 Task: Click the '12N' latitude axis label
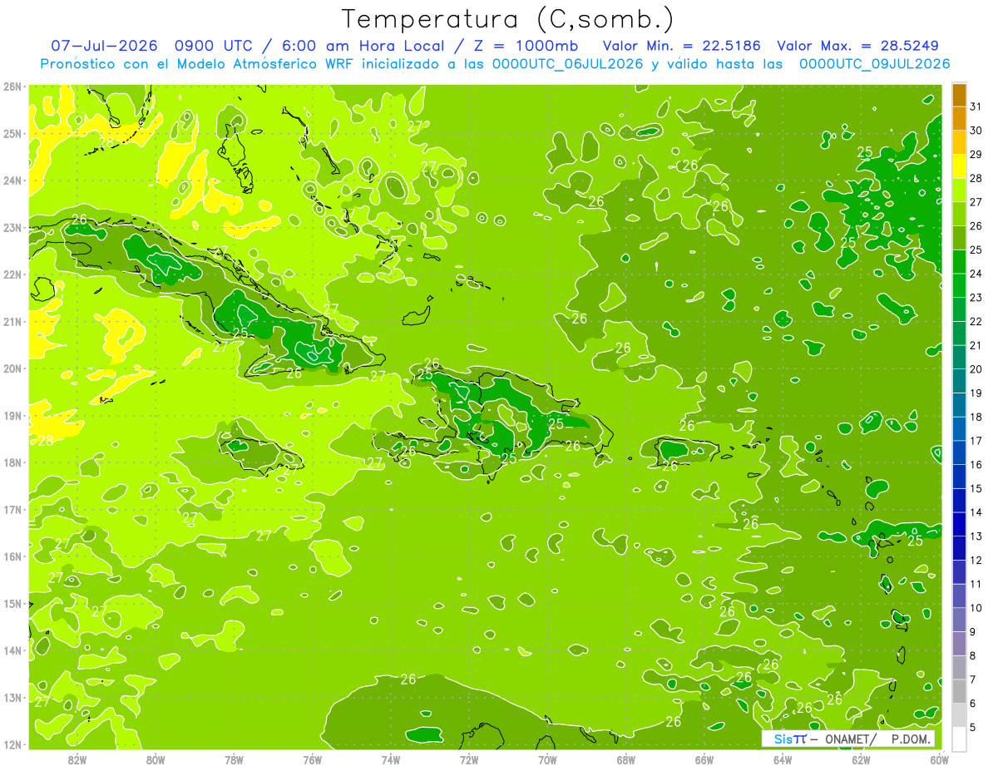[12, 744]
